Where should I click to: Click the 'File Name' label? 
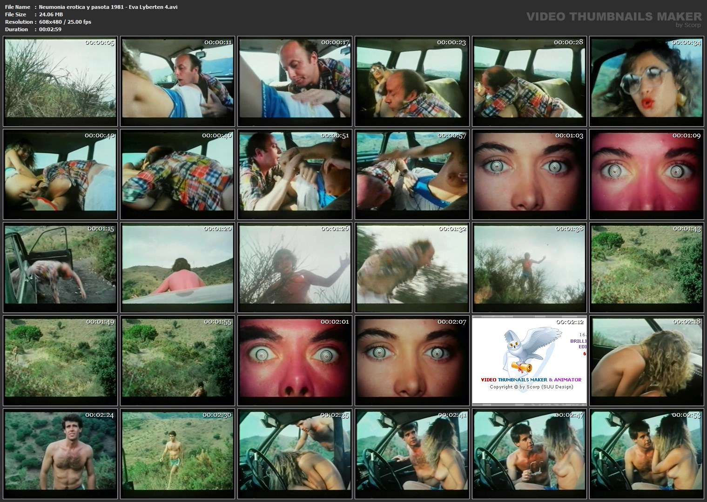18,7
